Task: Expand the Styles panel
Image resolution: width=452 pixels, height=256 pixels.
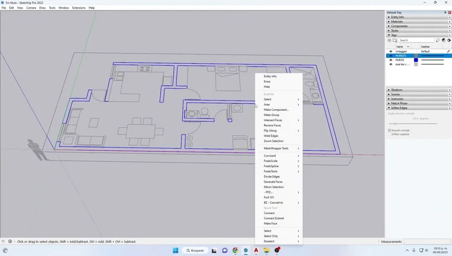Action: (x=418, y=30)
